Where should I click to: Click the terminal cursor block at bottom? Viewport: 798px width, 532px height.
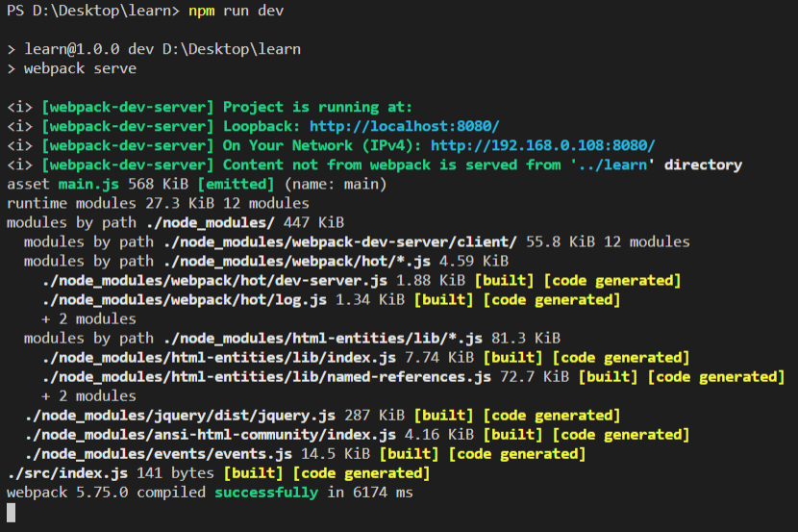coord(12,513)
